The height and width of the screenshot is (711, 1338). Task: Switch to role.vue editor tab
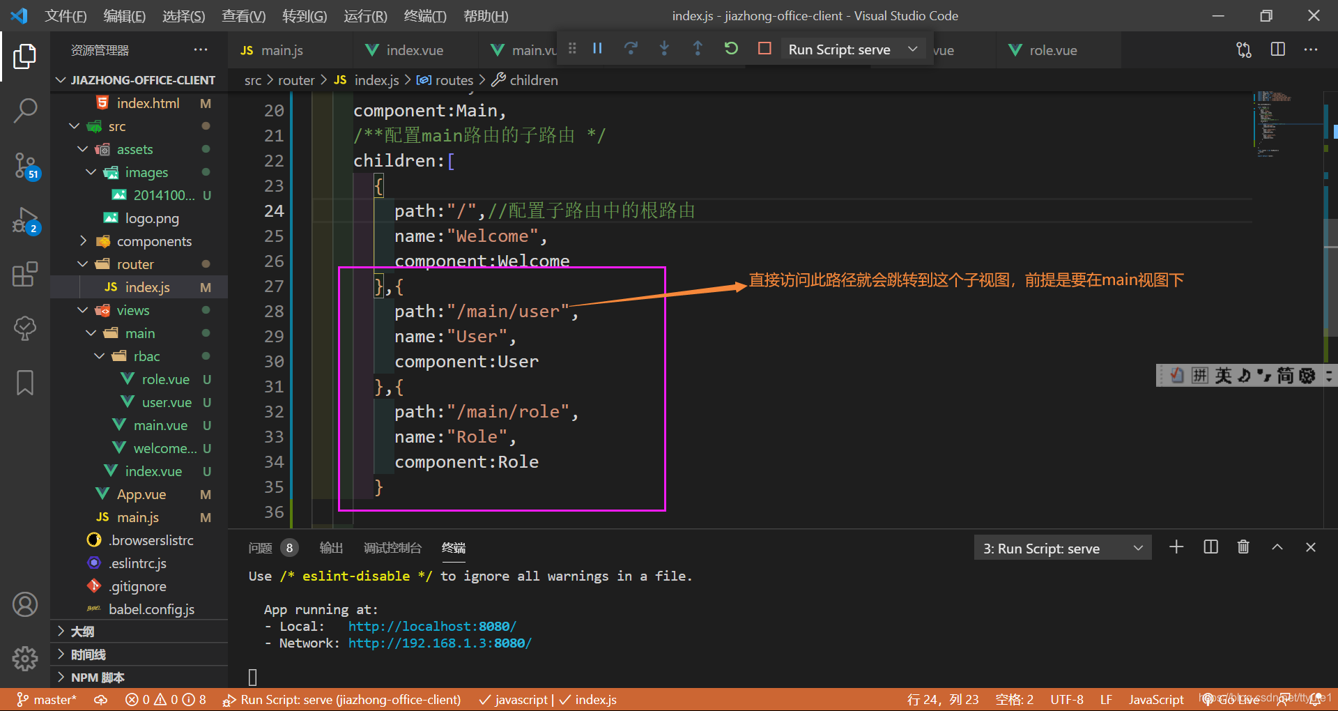coord(1053,50)
